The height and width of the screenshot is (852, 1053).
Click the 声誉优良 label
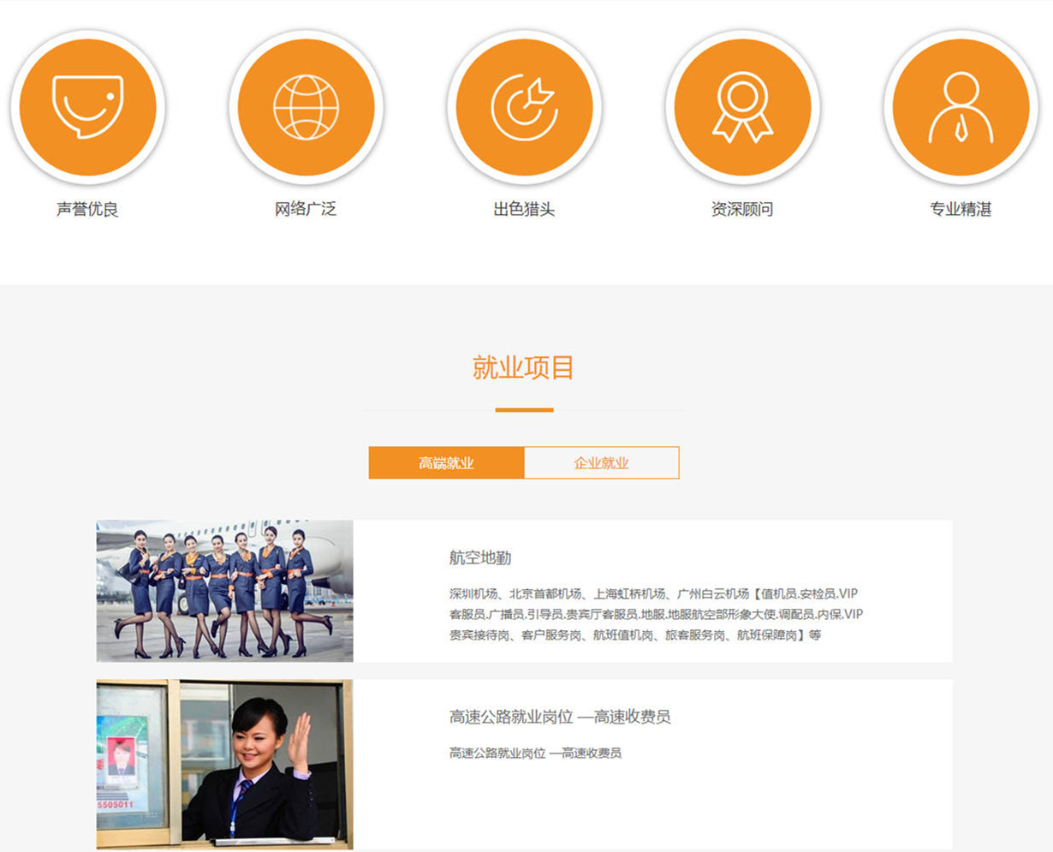(x=87, y=209)
